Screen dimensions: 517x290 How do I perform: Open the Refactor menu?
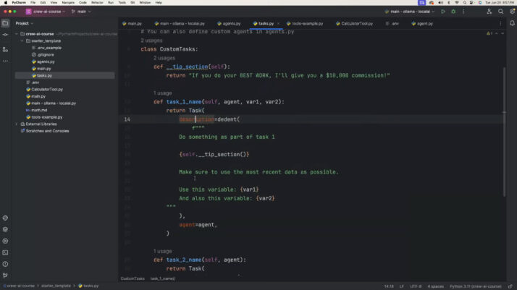97,3
